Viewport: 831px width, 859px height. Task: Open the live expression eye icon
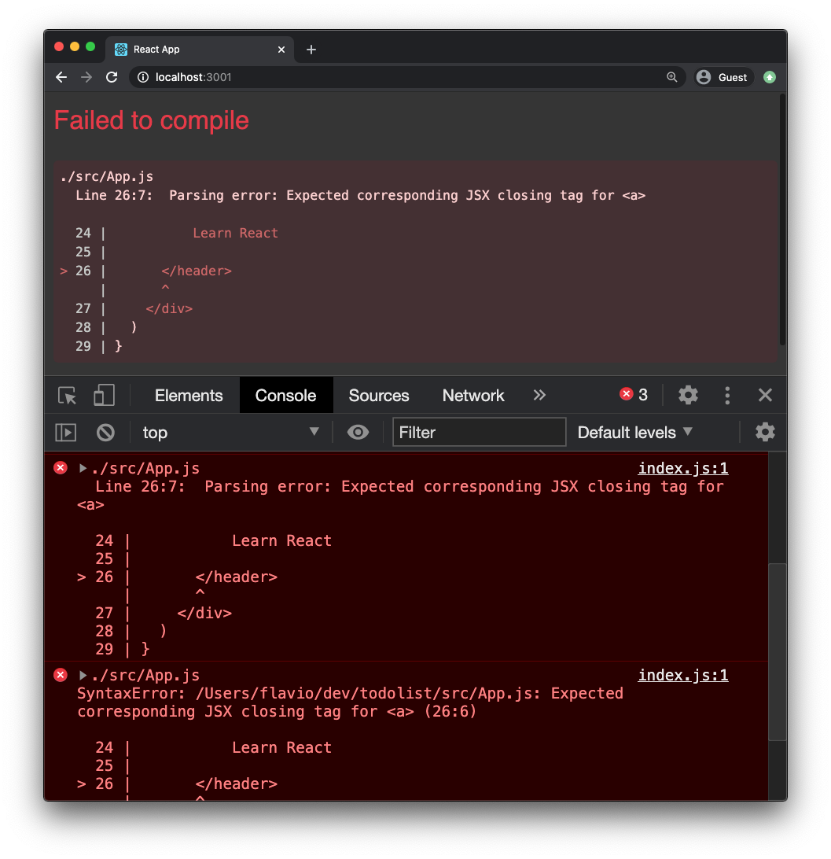358,432
